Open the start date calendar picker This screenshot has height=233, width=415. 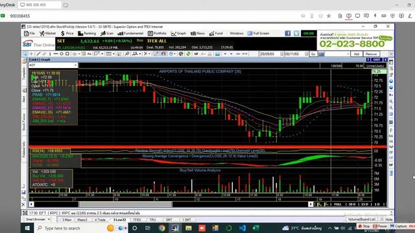click(281, 54)
